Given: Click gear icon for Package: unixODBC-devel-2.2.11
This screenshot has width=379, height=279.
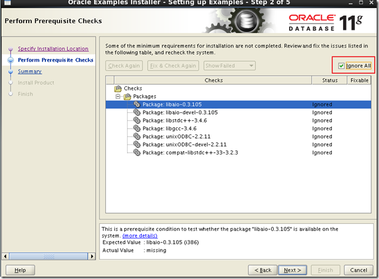Looking at the screenshot, I should [137, 144].
